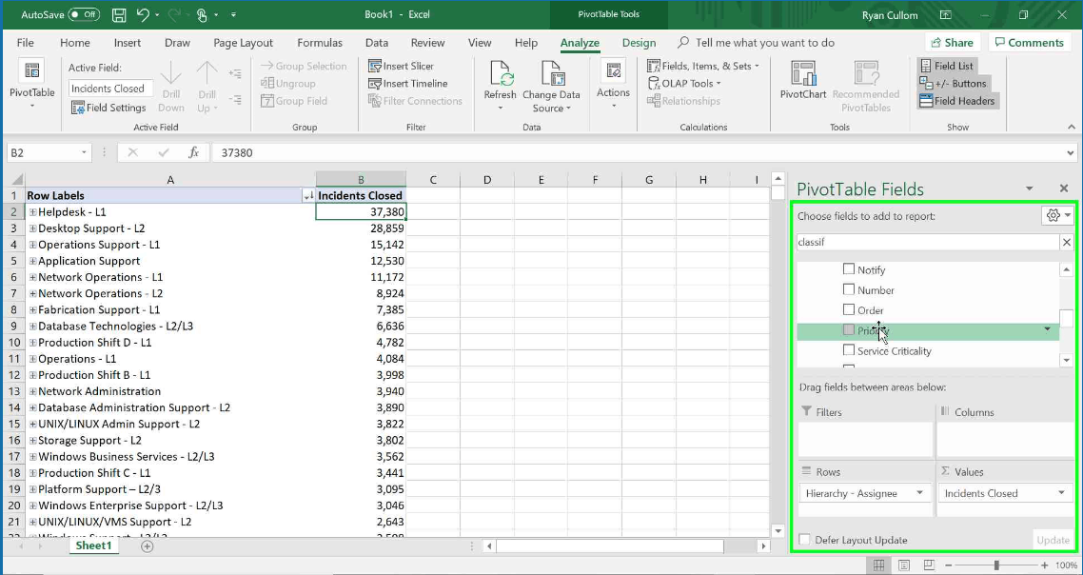Click the Save icon in title bar
This screenshot has height=575, width=1083.
tap(119, 14)
